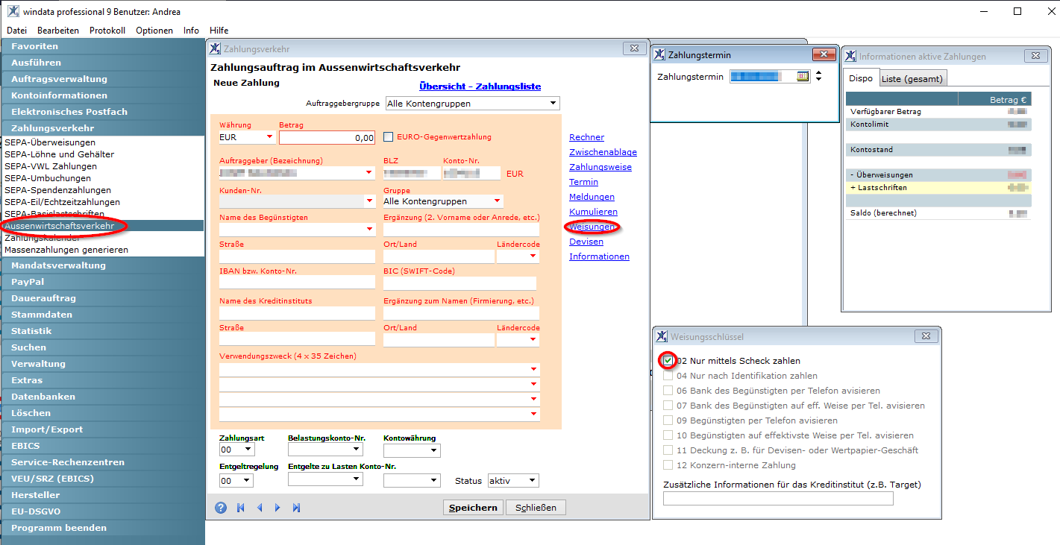Click the Zahlungstermin window title icon
Screen dimensions: 1060x545
pos(659,54)
